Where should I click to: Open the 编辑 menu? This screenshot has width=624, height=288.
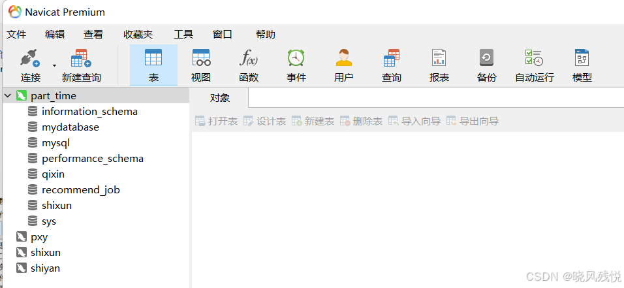coord(55,35)
